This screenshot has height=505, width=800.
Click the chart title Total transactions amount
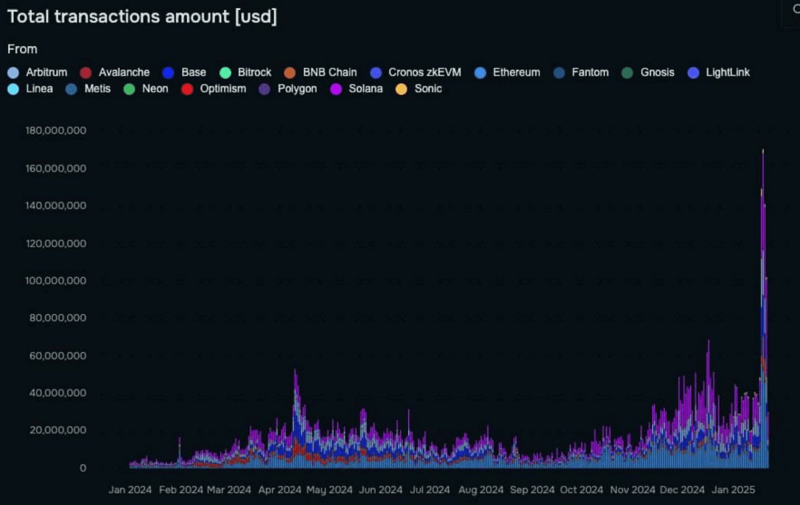coord(142,17)
